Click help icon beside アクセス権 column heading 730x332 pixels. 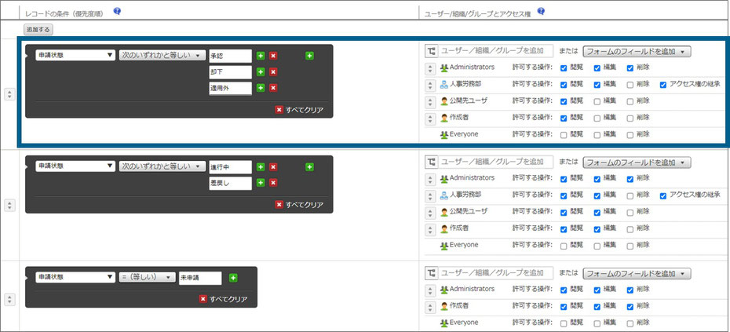(541, 12)
